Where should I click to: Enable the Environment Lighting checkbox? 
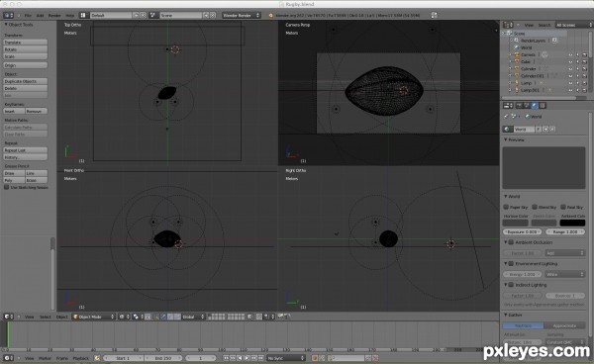pos(511,263)
